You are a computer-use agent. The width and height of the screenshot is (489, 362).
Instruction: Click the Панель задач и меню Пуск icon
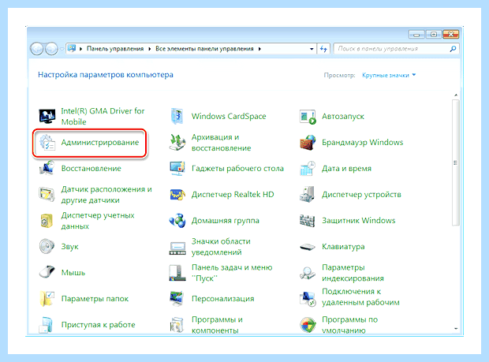pyautogui.click(x=177, y=273)
